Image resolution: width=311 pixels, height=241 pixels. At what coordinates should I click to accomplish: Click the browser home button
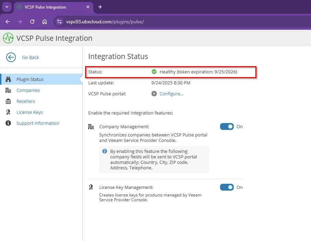[45, 22]
